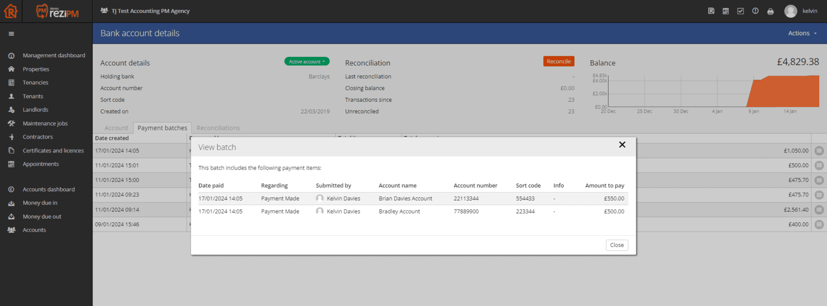Image resolution: width=827 pixels, height=306 pixels.
Task: Click the Accounts people icon in sidebar
Action: coord(11,230)
